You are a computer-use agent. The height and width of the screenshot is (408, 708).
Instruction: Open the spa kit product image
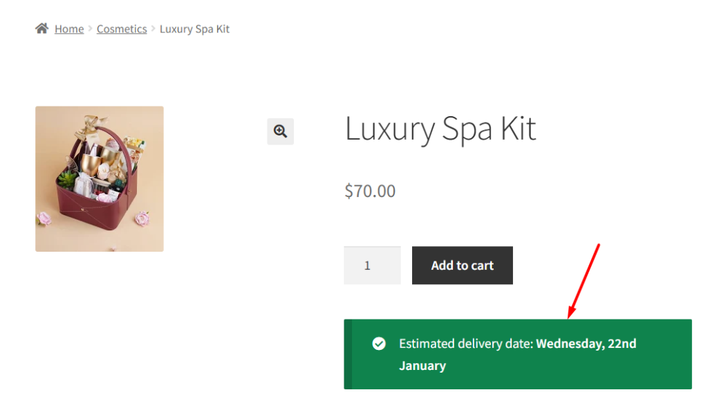pyautogui.click(x=100, y=178)
